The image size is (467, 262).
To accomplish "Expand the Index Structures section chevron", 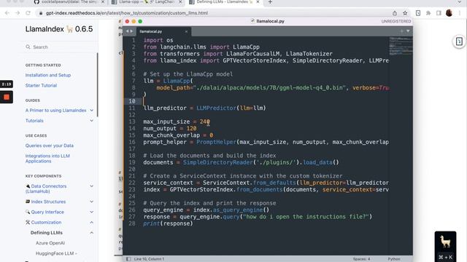I will tap(92, 202).
